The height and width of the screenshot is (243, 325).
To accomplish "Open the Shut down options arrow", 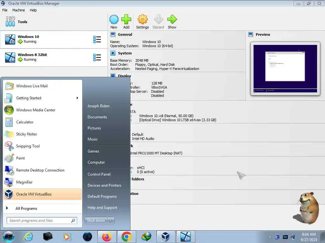I will 111,221.
